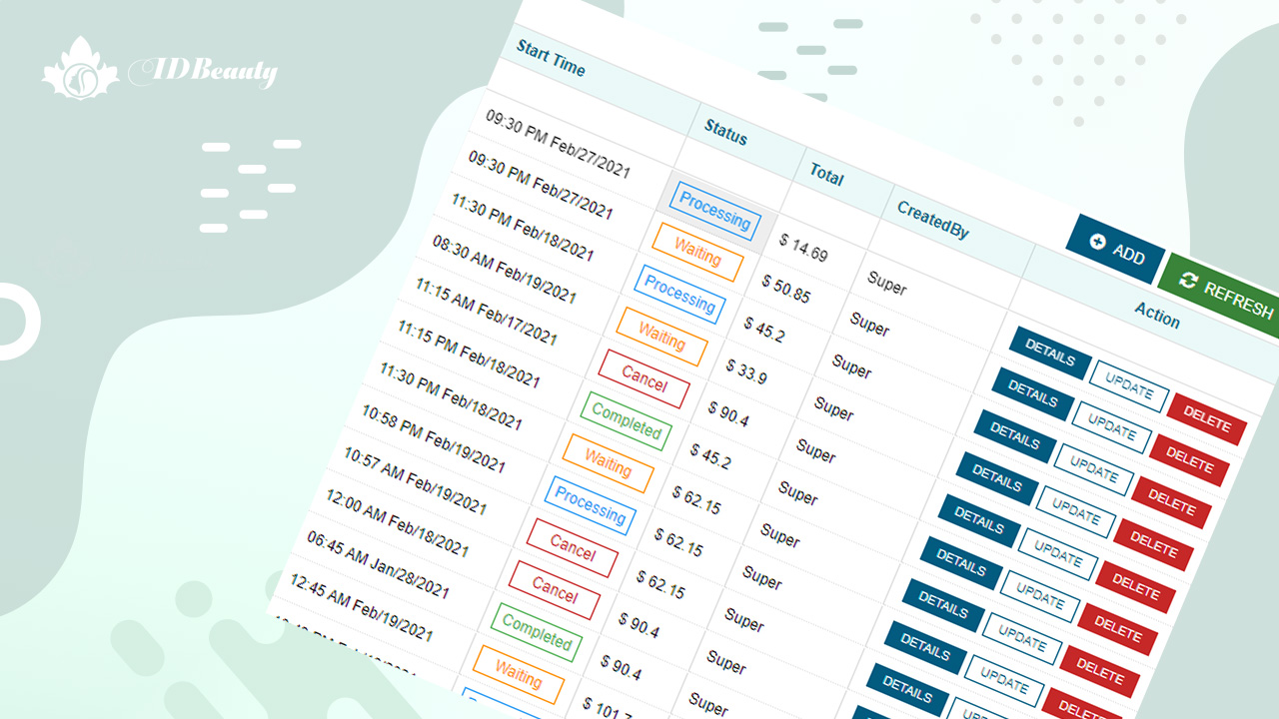Viewport: 1279px width, 719px height.
Task: Click Processing status for 10:58 PM Feb/19/2021
Action: [590, 505]
